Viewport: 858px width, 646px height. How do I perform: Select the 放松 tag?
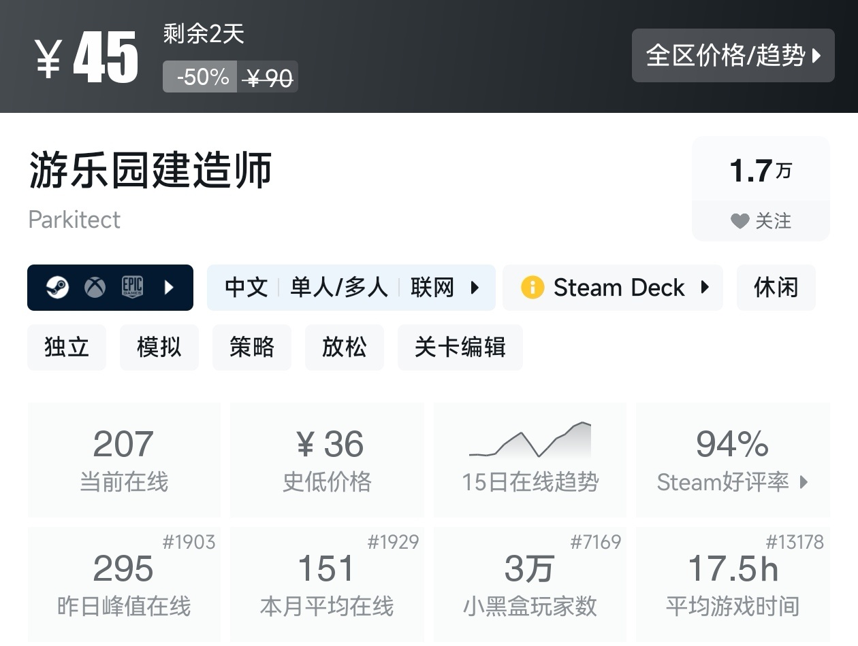pyautogui.click(x=345, y=347)
